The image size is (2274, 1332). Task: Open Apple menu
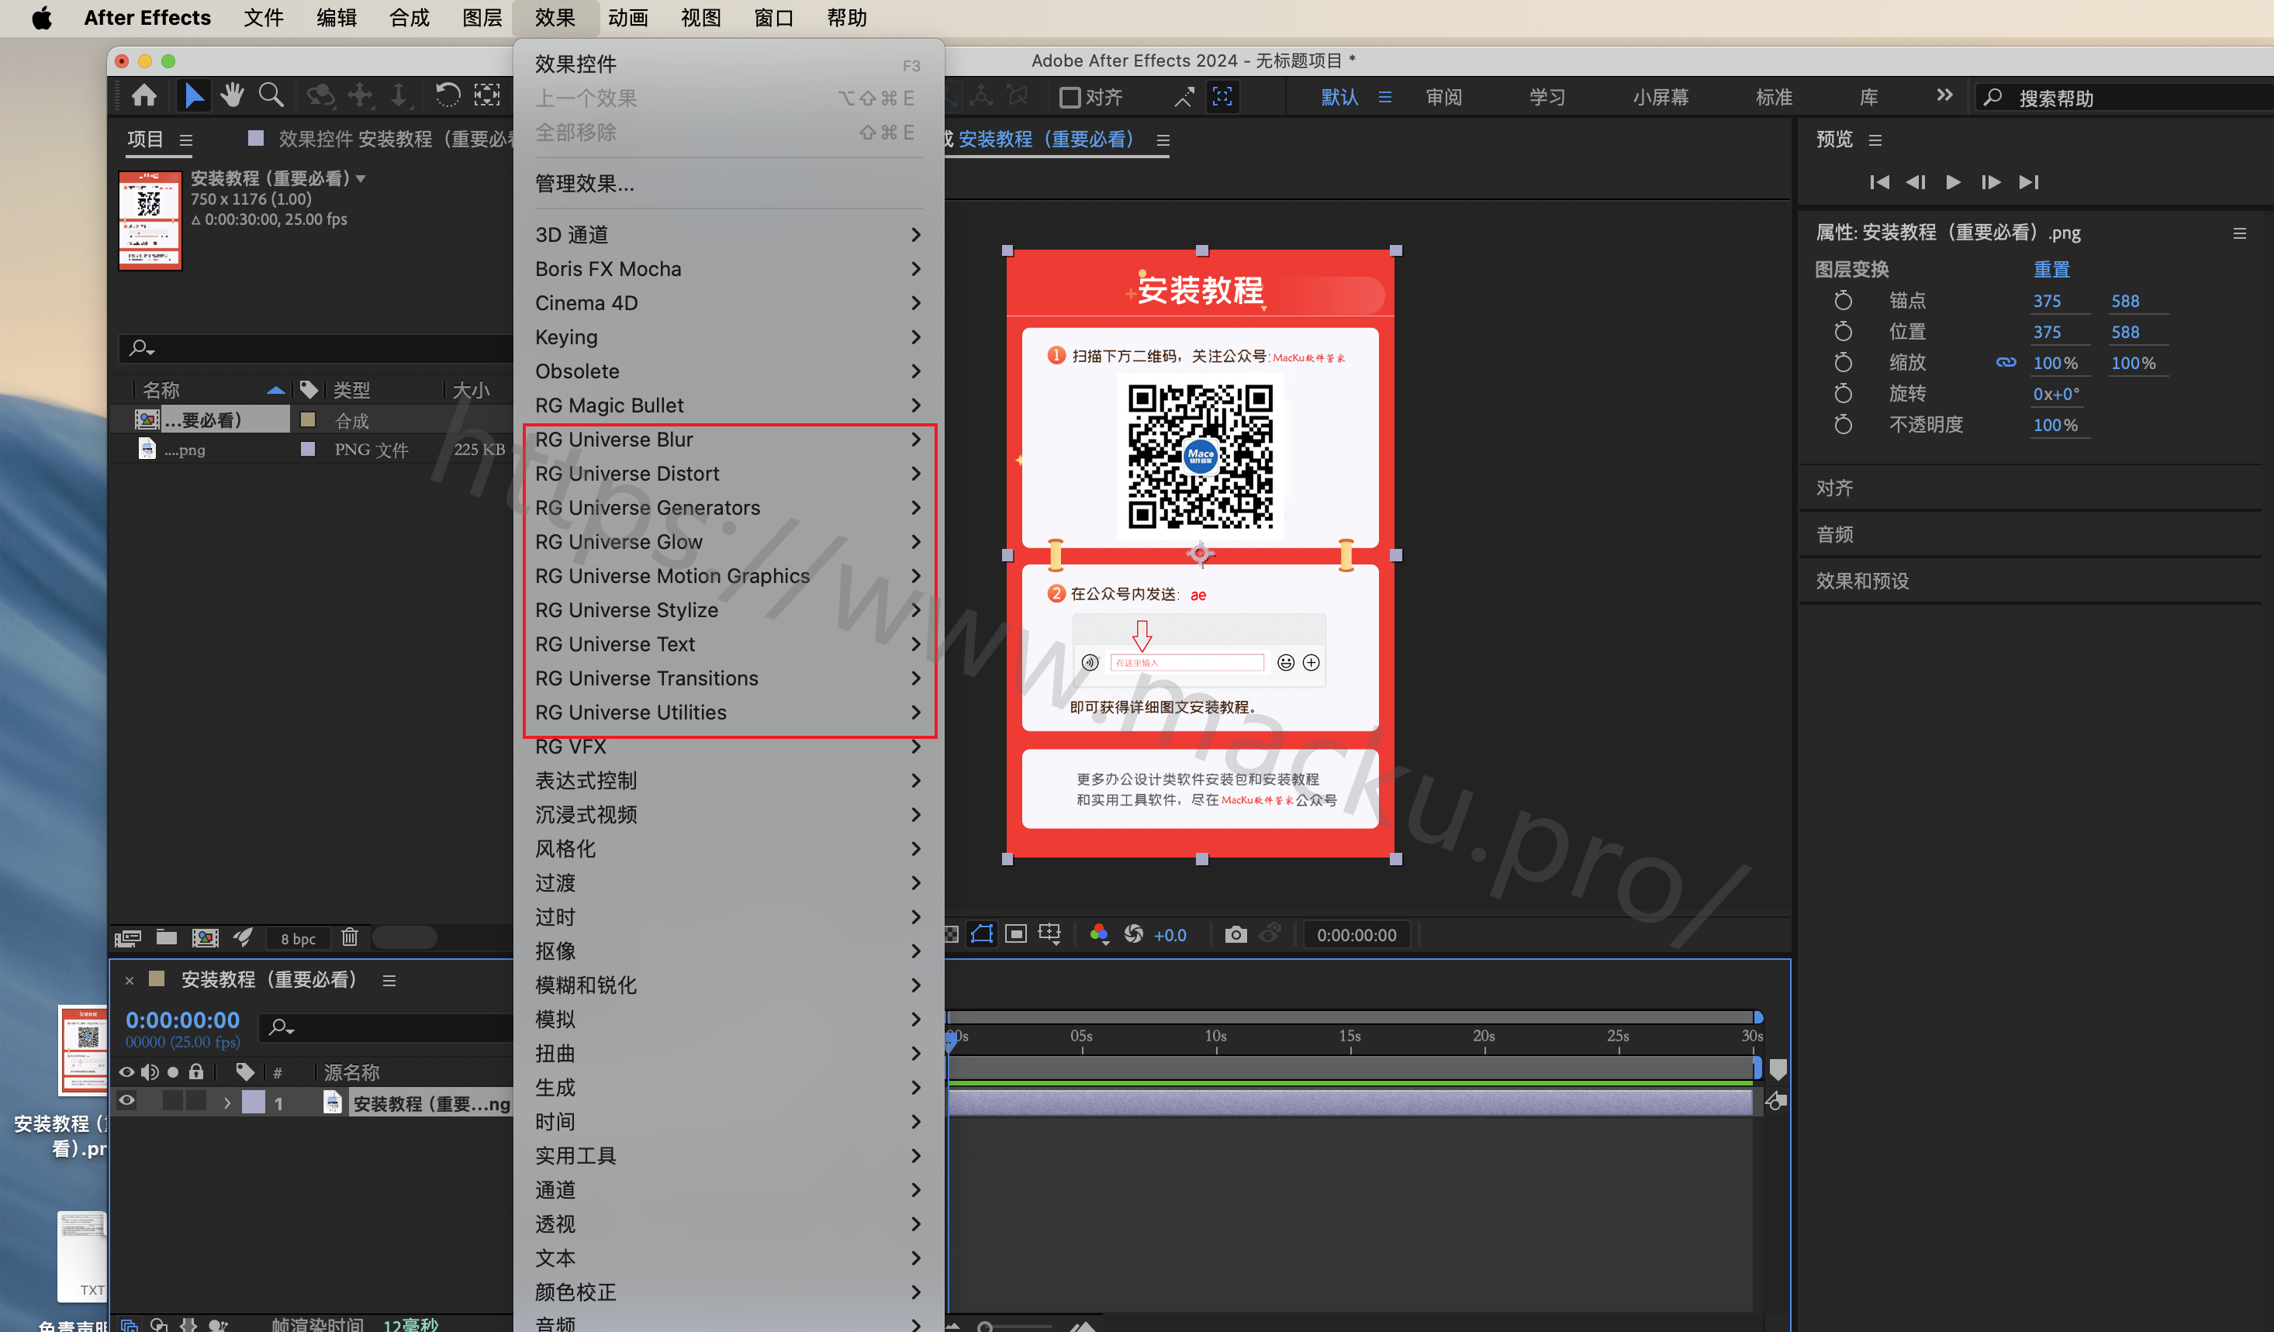[x=42, y=18]
